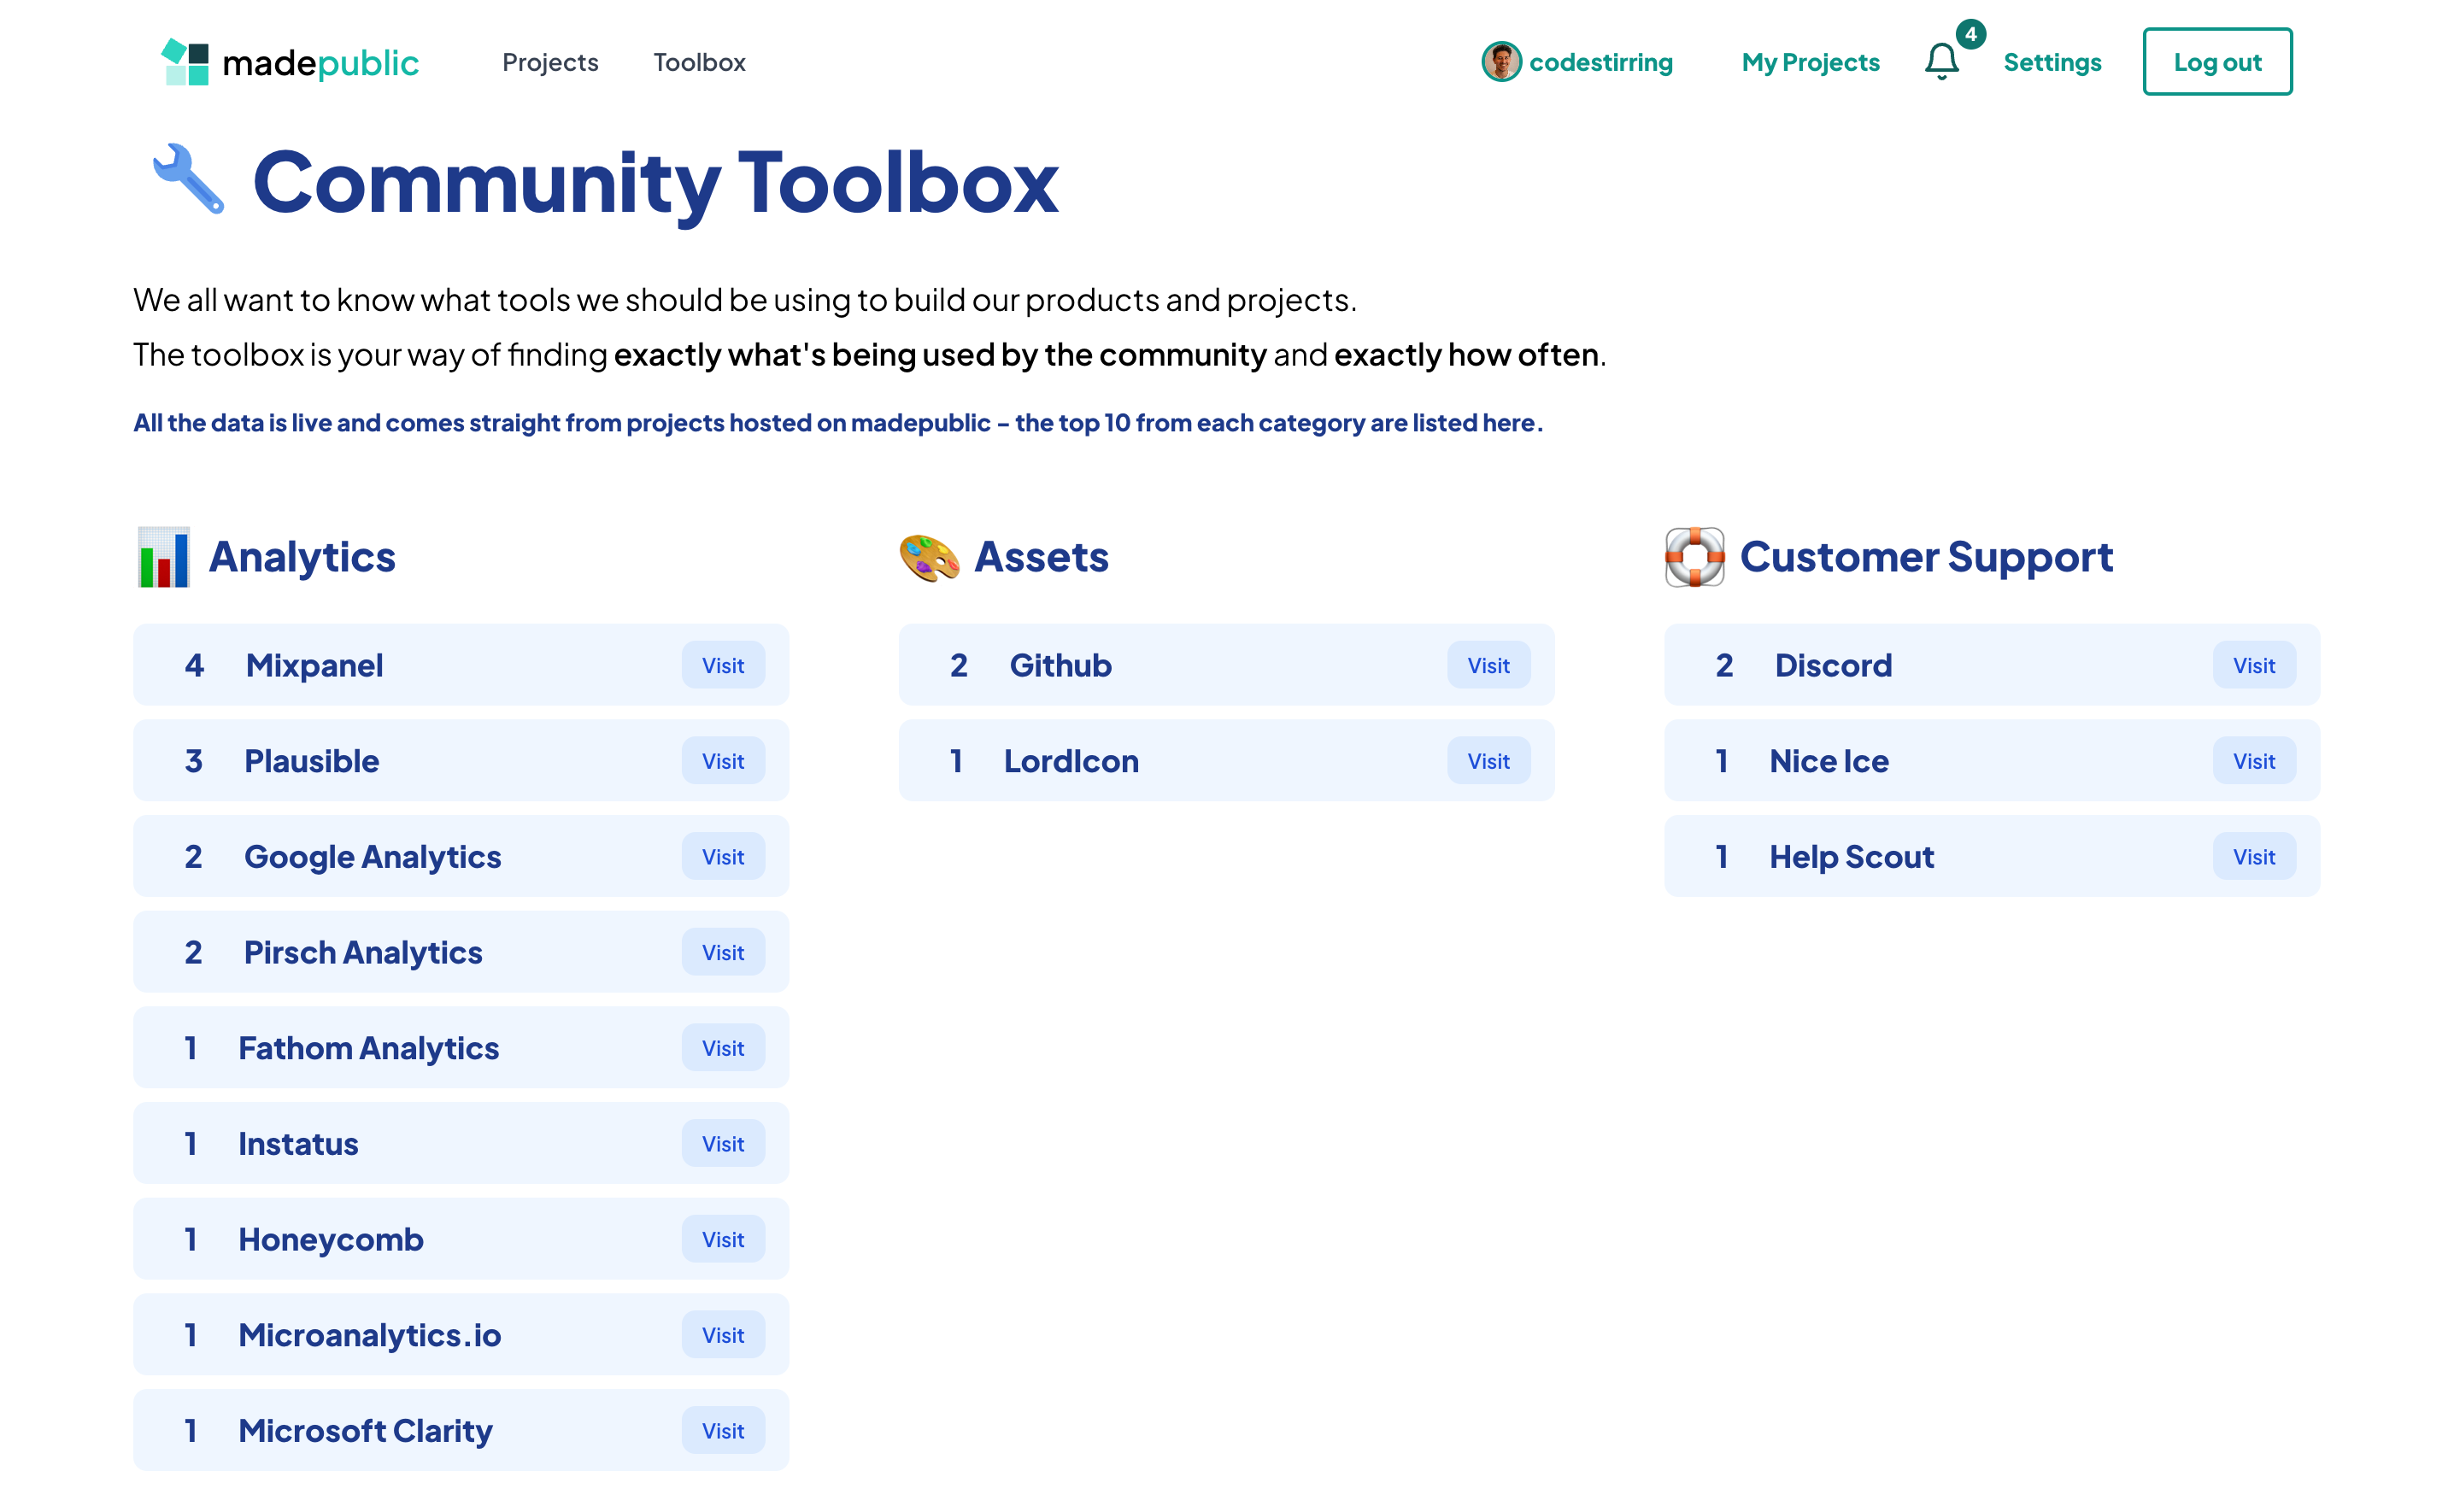
Task: Click the Nice Ice entry text
Action: [x=1829, y=761]
